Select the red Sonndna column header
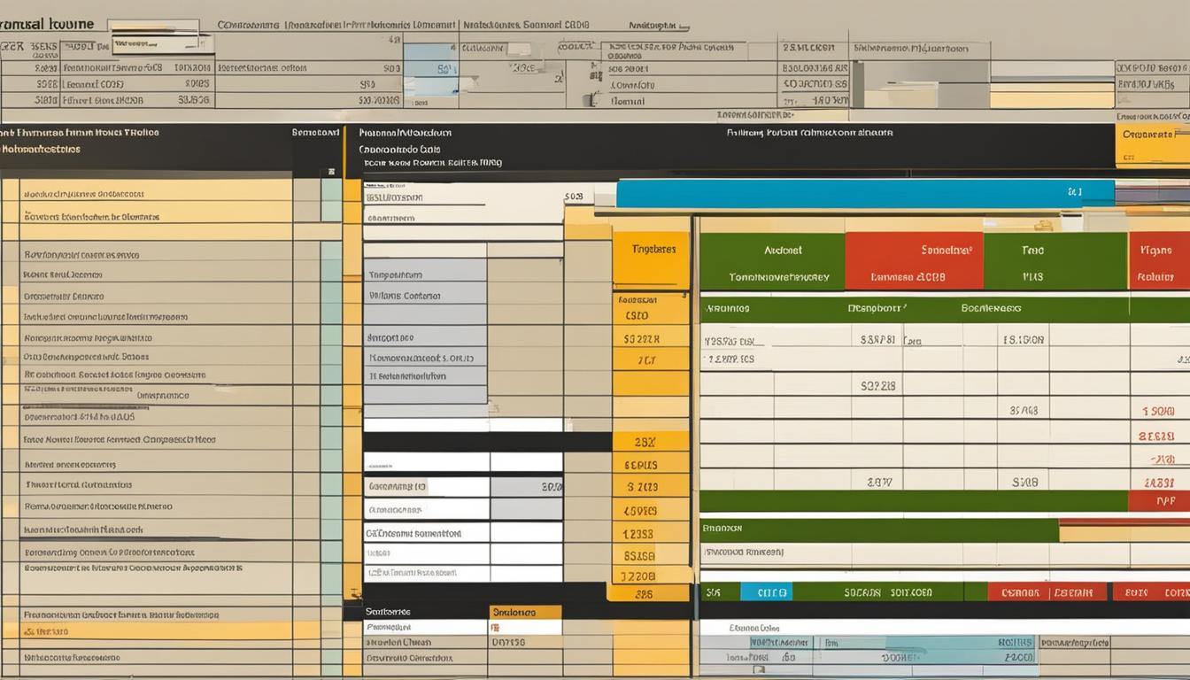This screenshot has width=1190, height=680. [914, 262]
